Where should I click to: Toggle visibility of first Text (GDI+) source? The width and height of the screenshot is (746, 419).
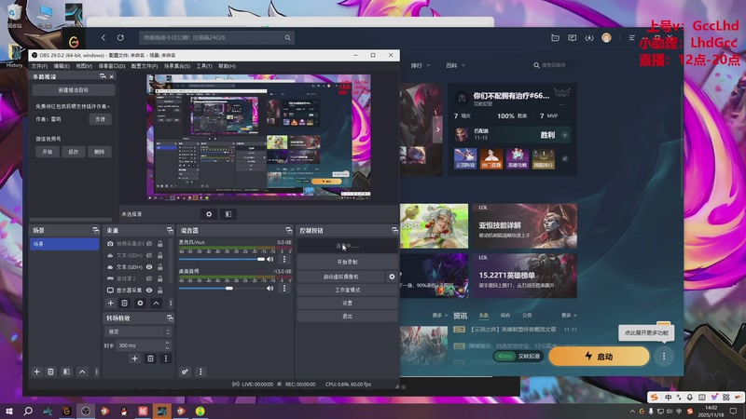pyautogui.click(x=149, y=255)
